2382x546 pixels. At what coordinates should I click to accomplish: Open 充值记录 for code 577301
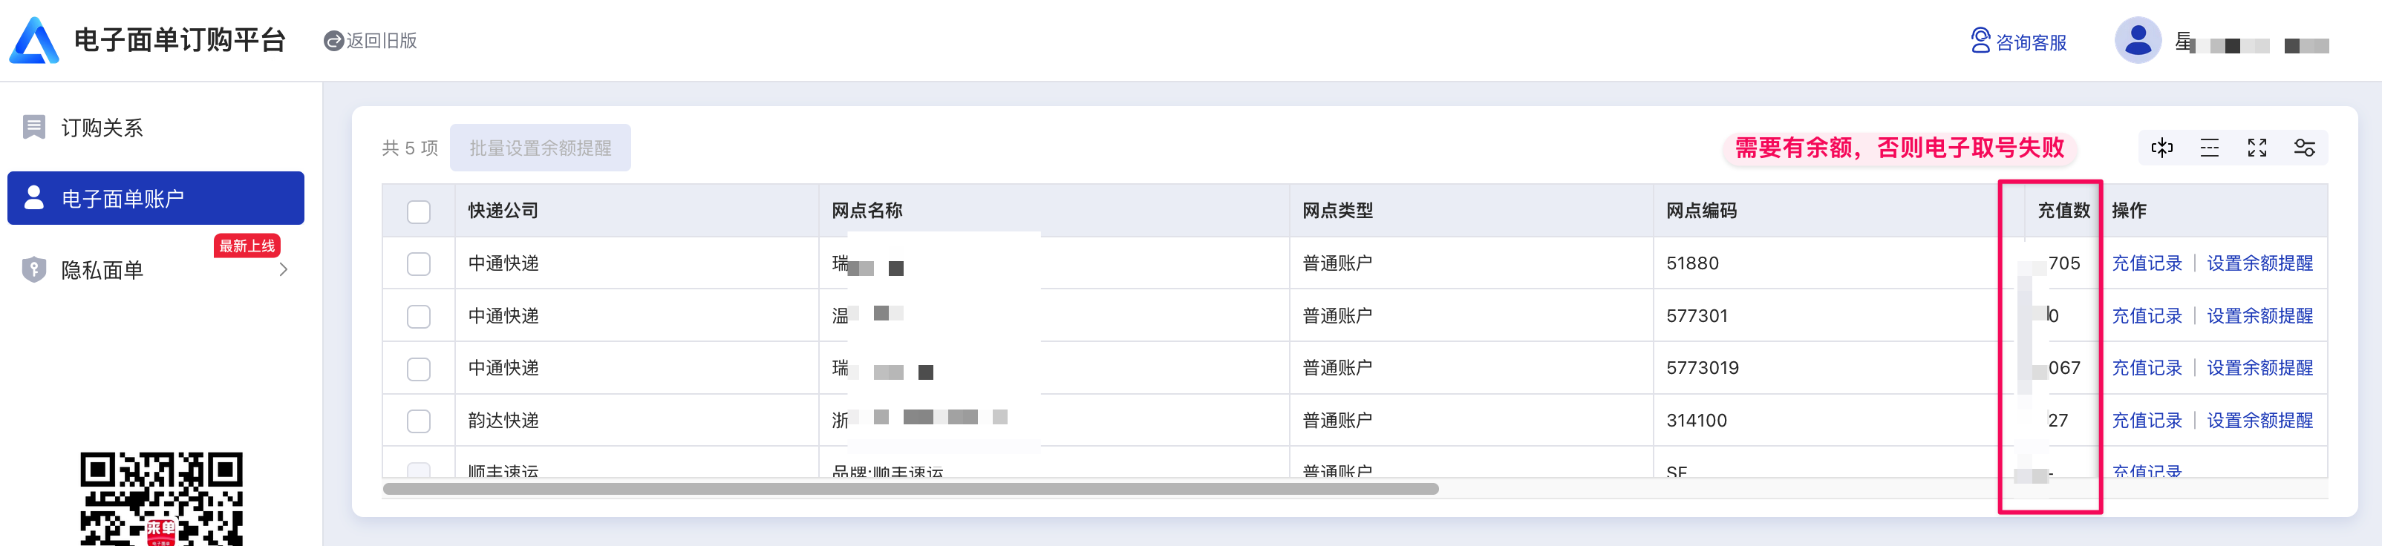[x=2146, y=316]
